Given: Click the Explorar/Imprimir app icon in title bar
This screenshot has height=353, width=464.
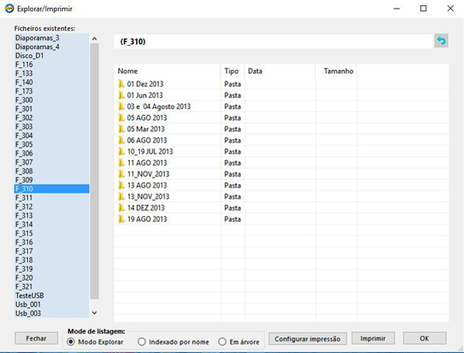Looking at the screenshot, I should 9,9.
